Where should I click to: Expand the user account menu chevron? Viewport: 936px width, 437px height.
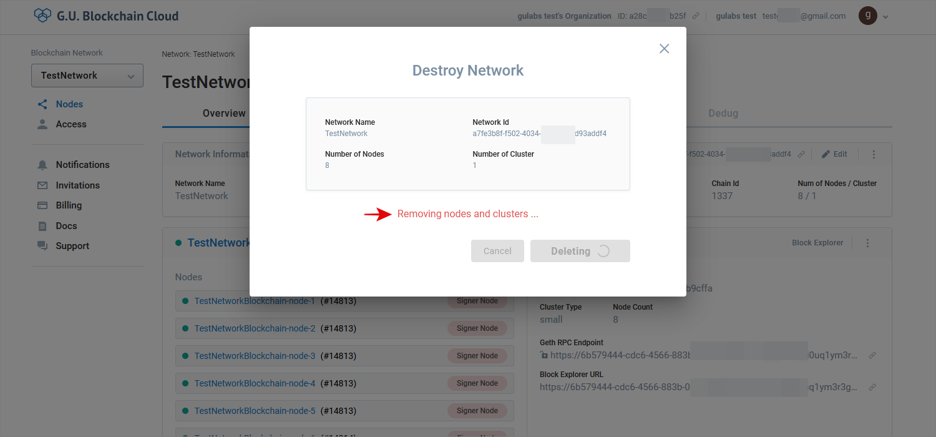pyautogui.click(x=885, y=17)
